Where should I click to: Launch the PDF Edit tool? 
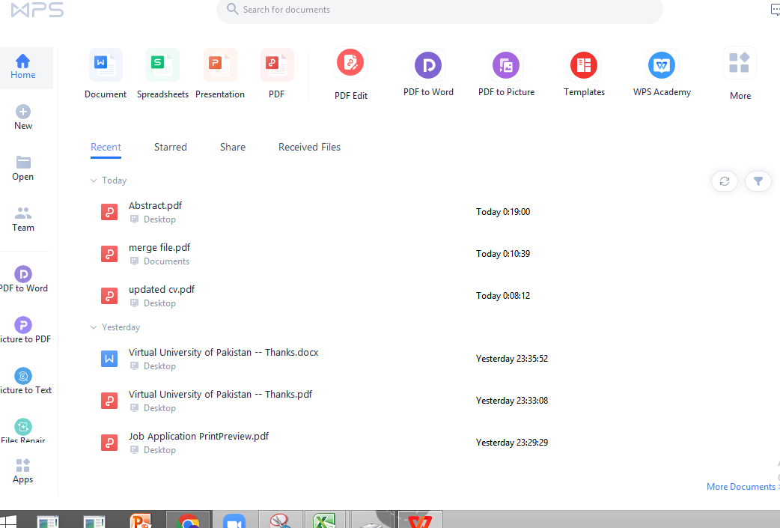click(350, 73)
